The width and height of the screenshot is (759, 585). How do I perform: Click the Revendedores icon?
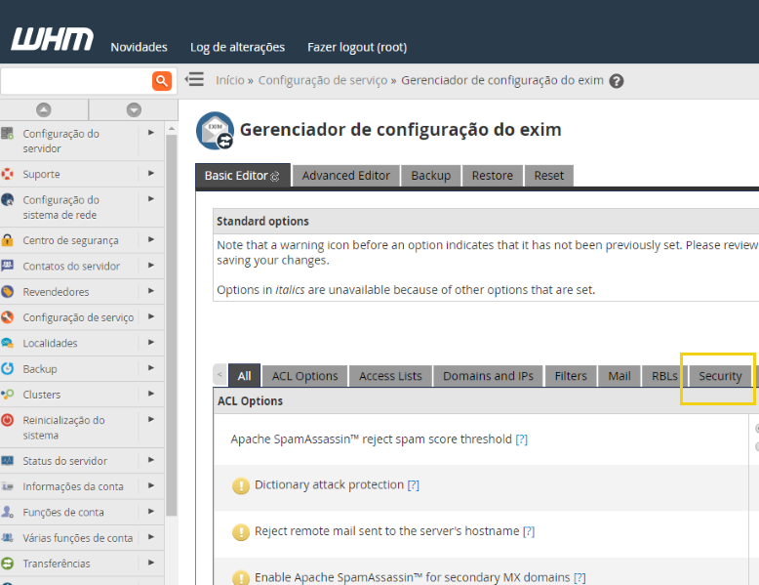(7, 291)
